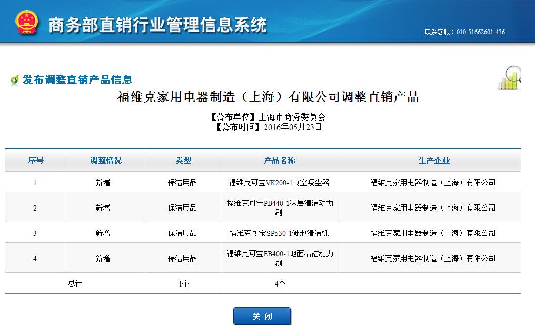Click the 调整情况 column header
This screenshot has width=535, height=326.
[x=106, y=161]
